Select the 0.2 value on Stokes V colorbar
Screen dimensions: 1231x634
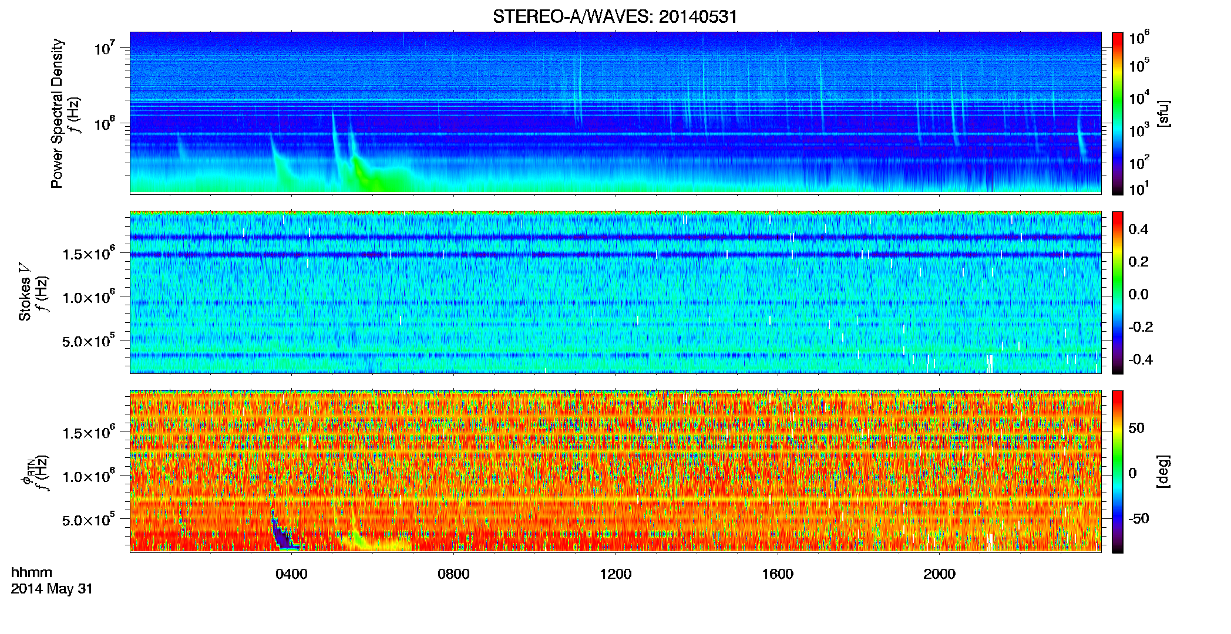[1138, 262]
